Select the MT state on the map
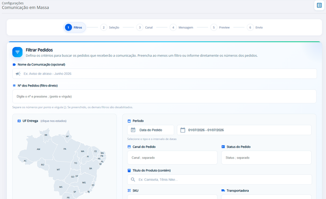Image resolution: width=326 pixels, height=199 pixels. click(58, 170)
